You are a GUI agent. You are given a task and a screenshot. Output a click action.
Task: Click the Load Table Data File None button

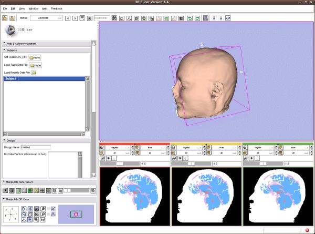coord(36,65)
